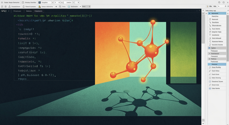This screenshot has height=125, width=229.
Task: Click the diamond icon in the top toolbar
Action: (x=2, y=2)
